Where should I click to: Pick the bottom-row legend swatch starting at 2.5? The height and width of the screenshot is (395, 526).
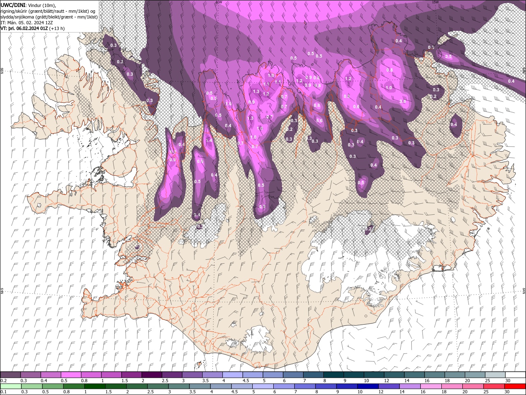(157, 386)
